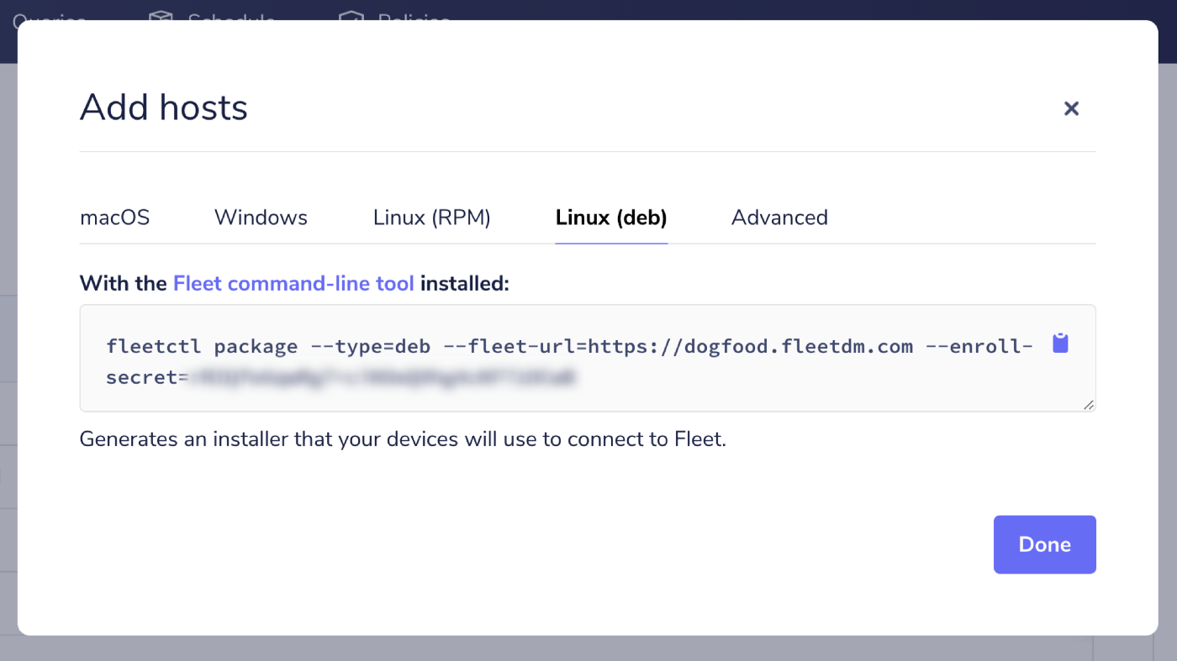Copy the fleetctl command with clipboard icon
The height and width of the screenshot is (661, 1177).
click(x=1060, y=343)
